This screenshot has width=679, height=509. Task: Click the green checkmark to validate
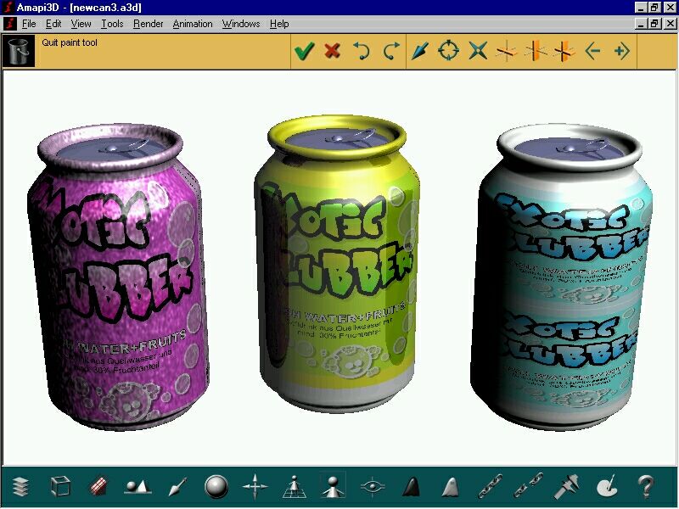pos(304,52)
